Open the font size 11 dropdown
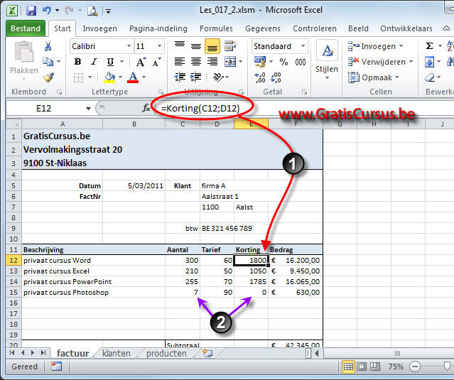This screenshot has height=380, width=454. [x=159, y=46]
